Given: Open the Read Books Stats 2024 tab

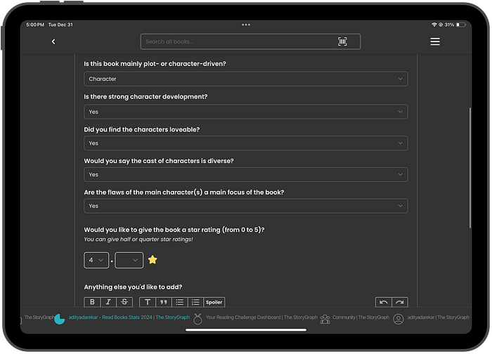Looking at the screenshot, I should (129, 317).
